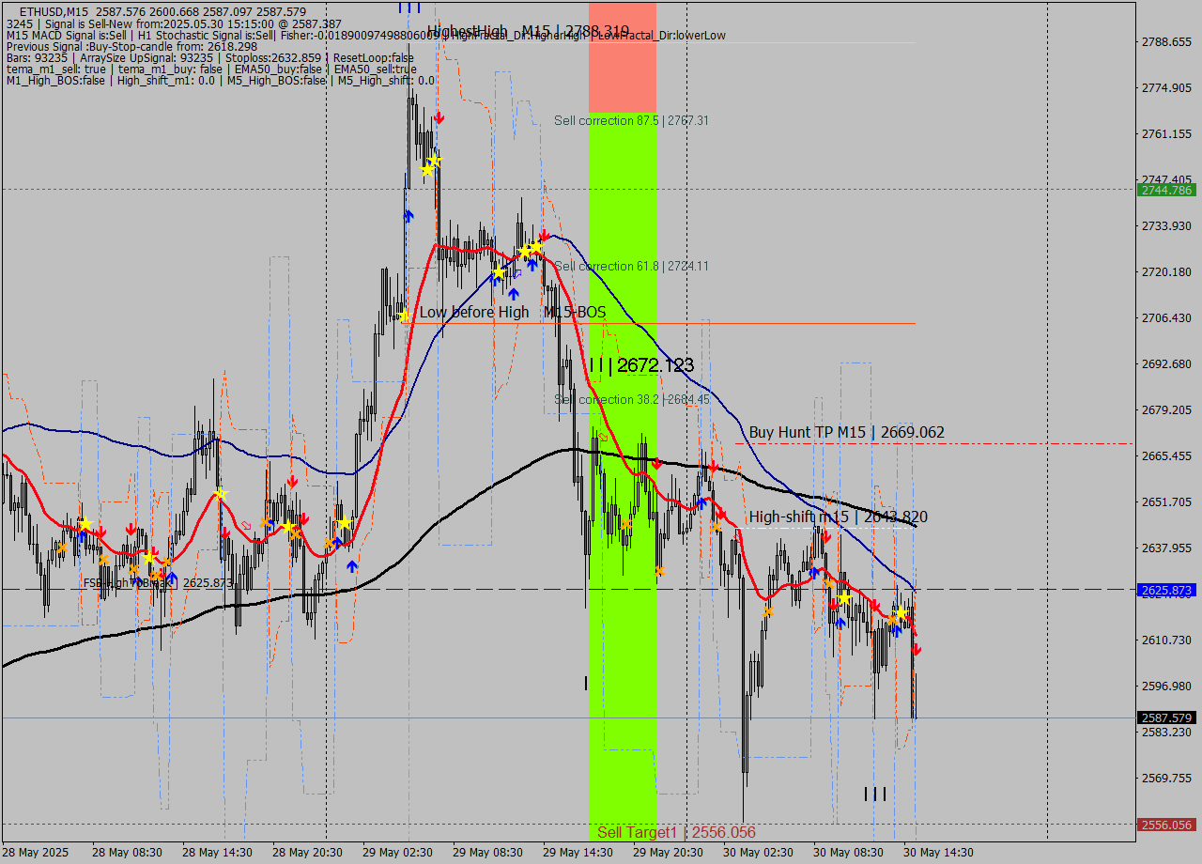Viewport: 1202px width, 864px height.
Task: Select the 'M15-BOS' label
Action: (574, 312)
